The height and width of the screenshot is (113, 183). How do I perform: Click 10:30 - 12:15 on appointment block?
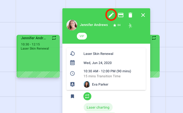click(30, 44)
